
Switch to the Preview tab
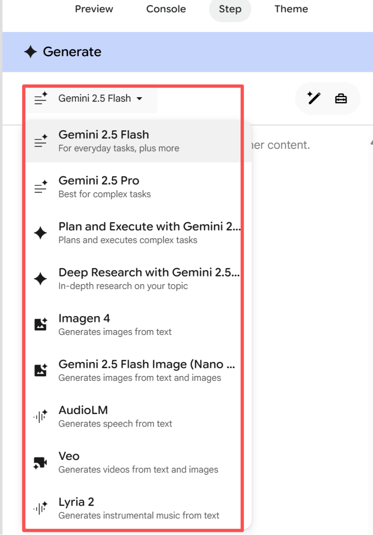[94, 9]
